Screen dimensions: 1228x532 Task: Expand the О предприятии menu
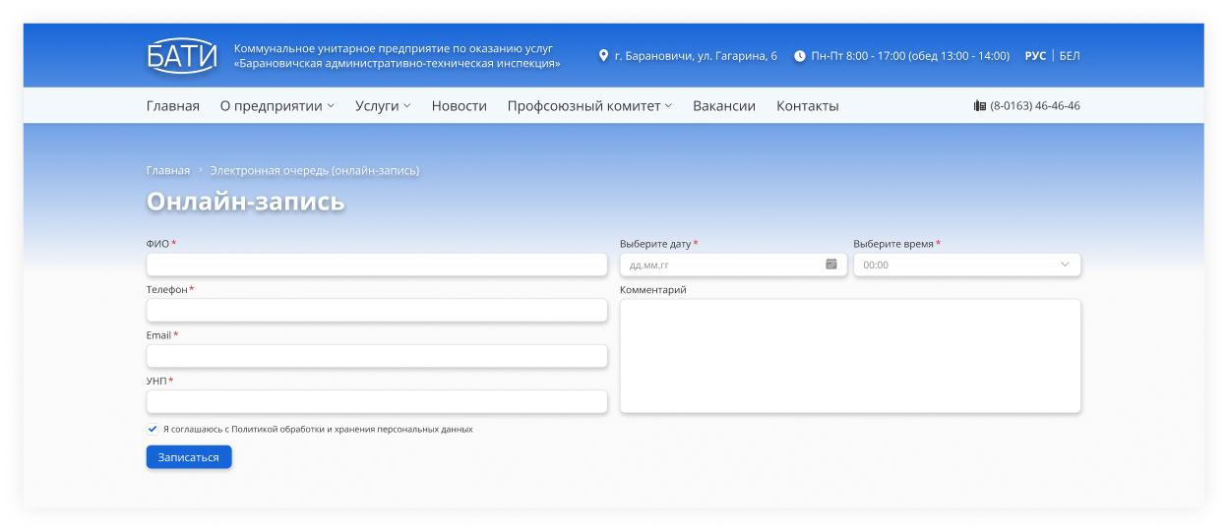(x=276, y=106)
